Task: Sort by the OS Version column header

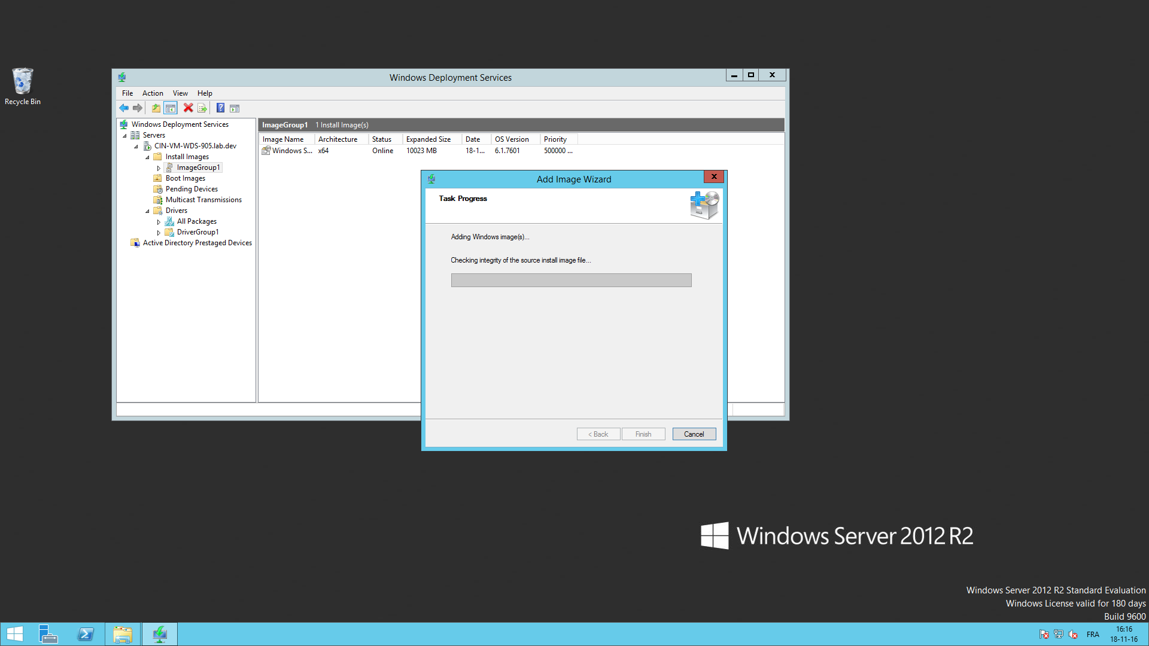Action: 515,139
